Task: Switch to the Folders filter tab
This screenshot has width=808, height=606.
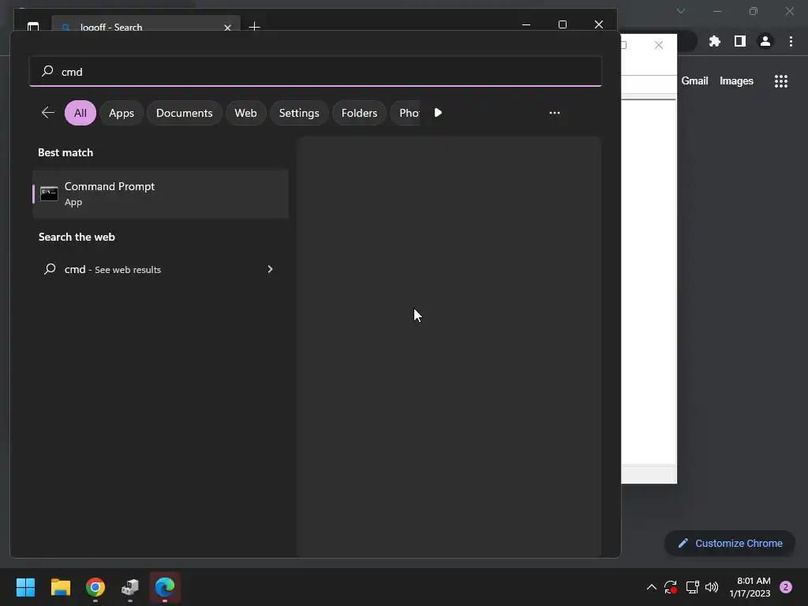Action: click(359, 113)
